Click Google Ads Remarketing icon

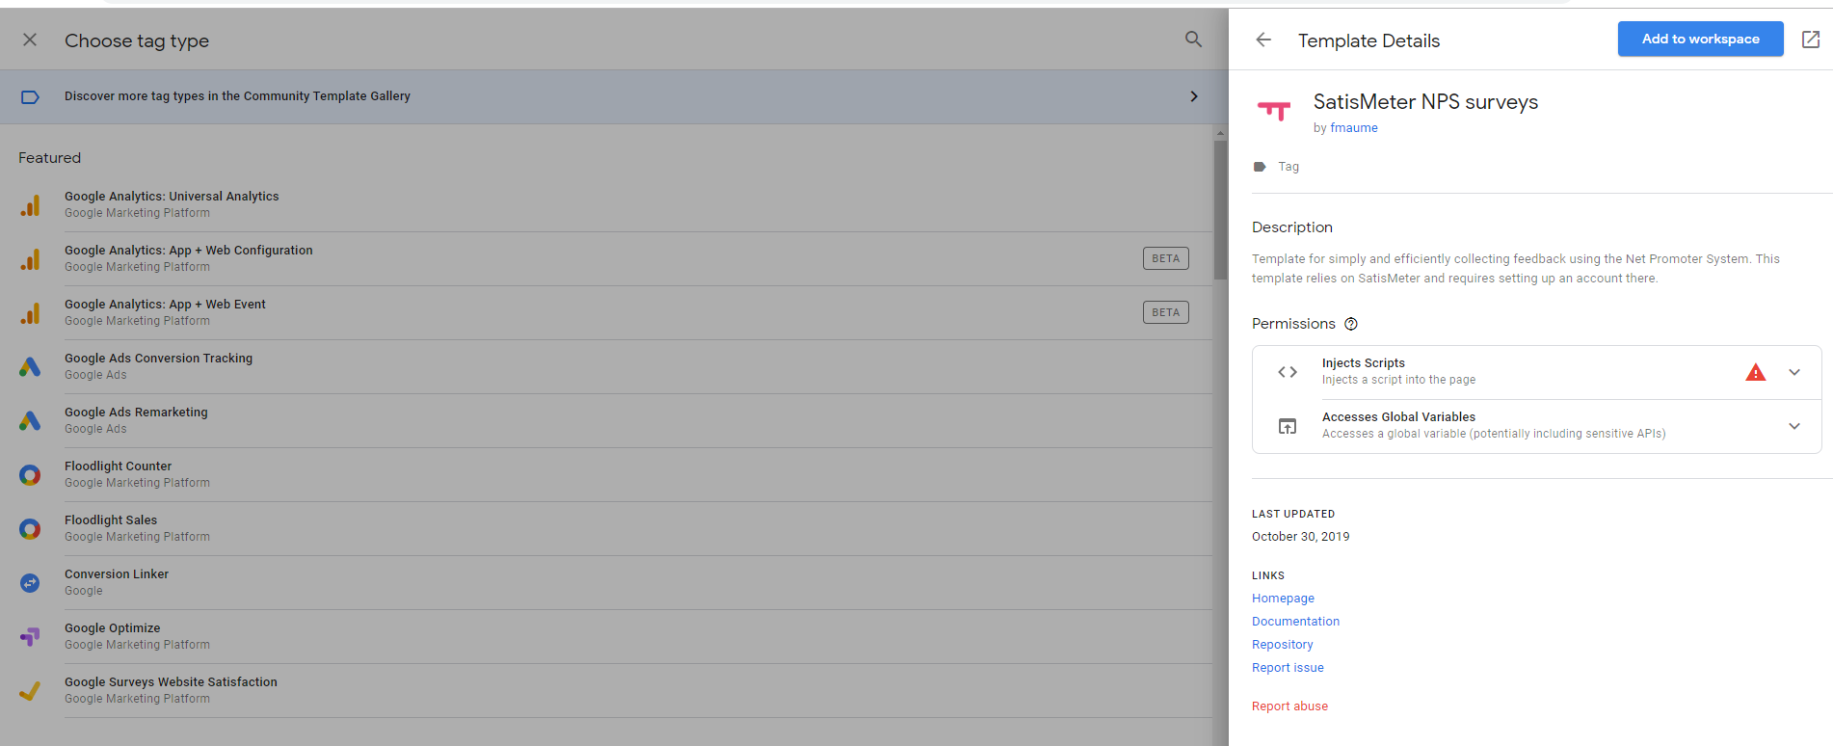point(30,421)
